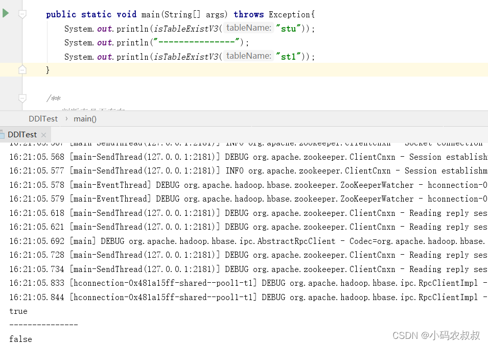Click RpcClientImpl log line at 16:21:05.844
The width and height of the screenshot is (488, 345).
click(248, 298)
